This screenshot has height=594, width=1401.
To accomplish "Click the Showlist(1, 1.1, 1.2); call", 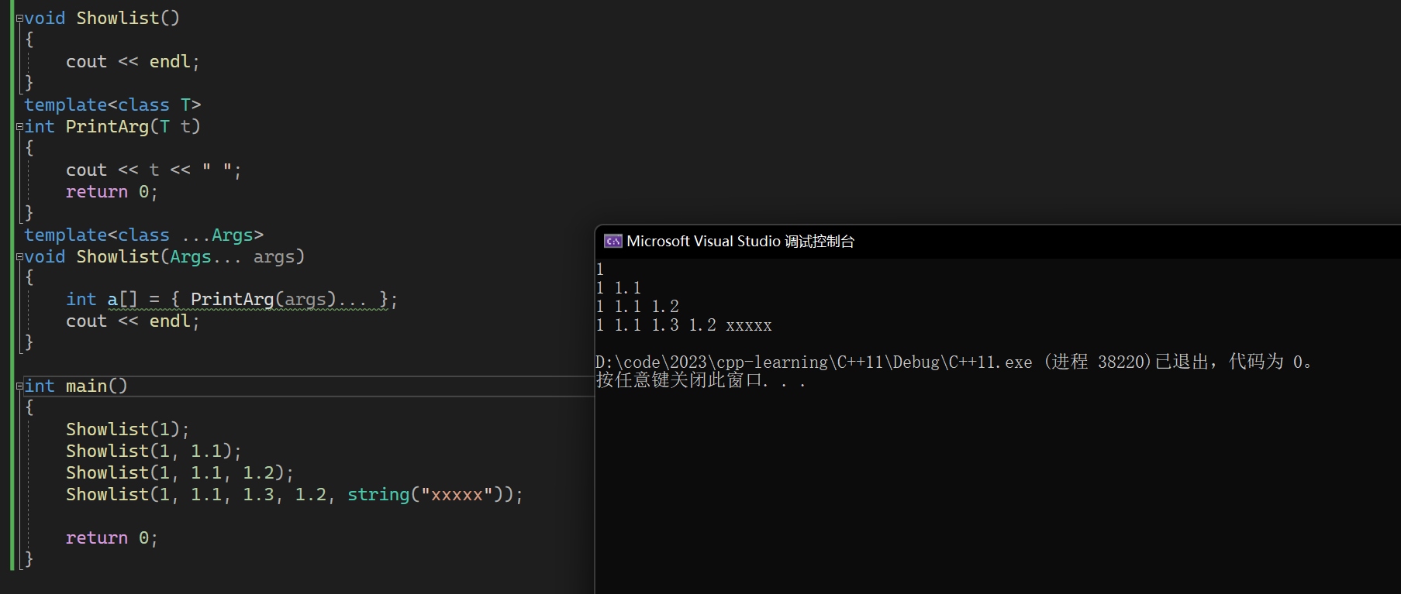I will (x=180, y=473).
